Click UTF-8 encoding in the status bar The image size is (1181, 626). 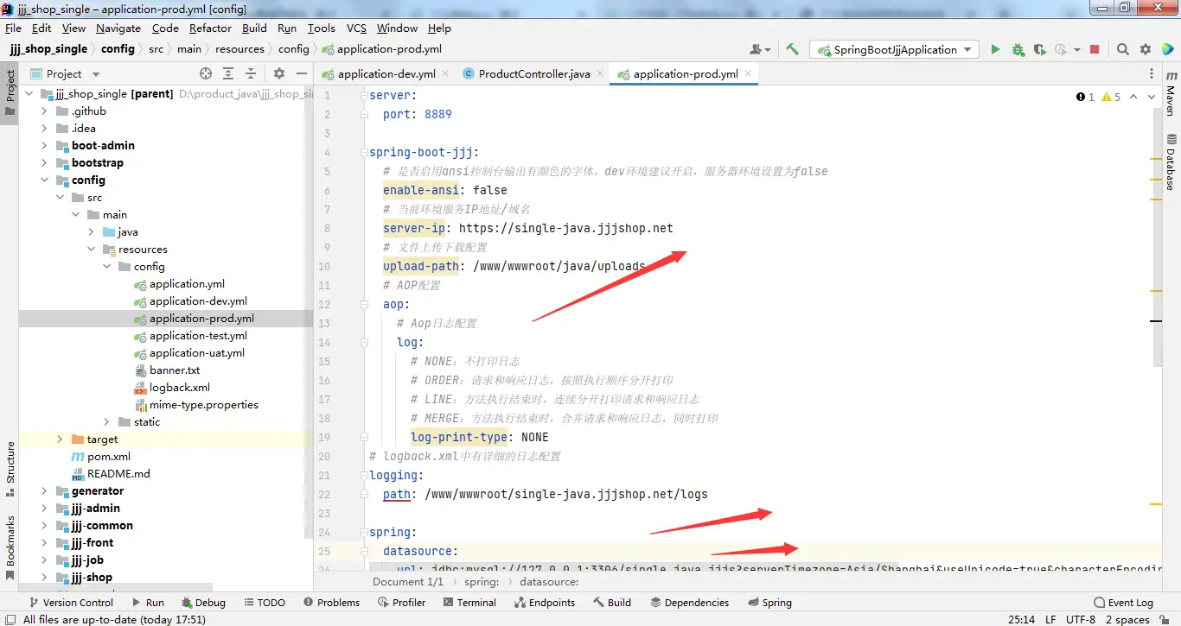pyautogui.click(x=1081, y=619)
